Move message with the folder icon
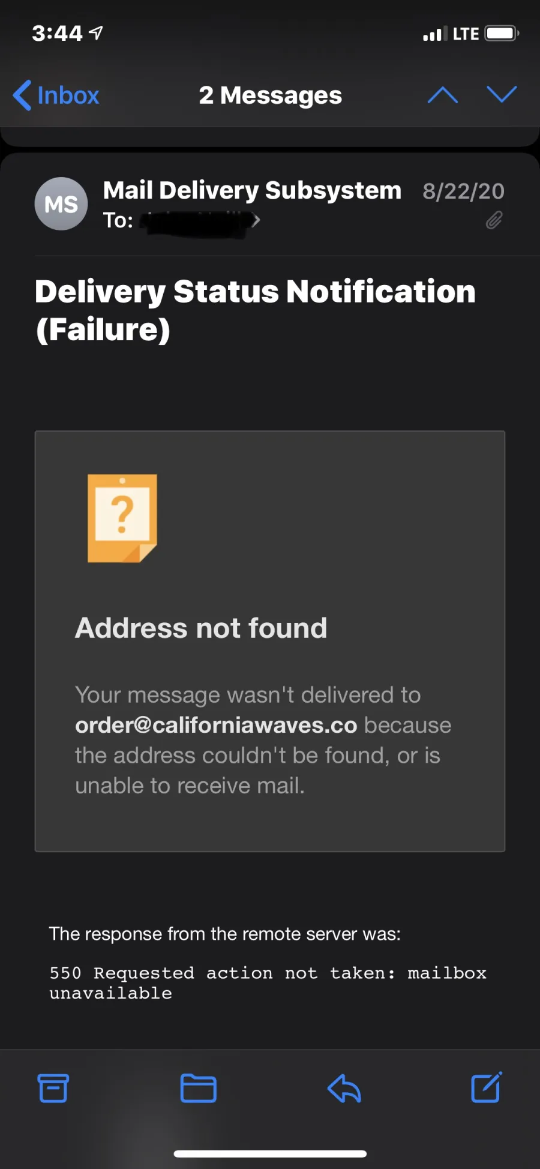Image resolution: width=540 pixels, height=1169 pixels. click(x=198, y=1088)
